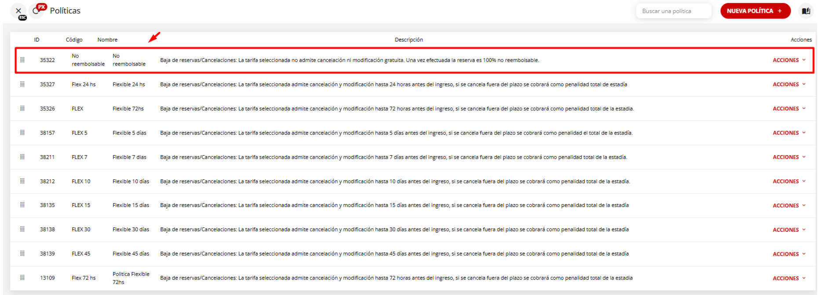818x295 pixels.
Task: Open ACCIONES menu for Flexible 72hs row
Action: [789, 109]
